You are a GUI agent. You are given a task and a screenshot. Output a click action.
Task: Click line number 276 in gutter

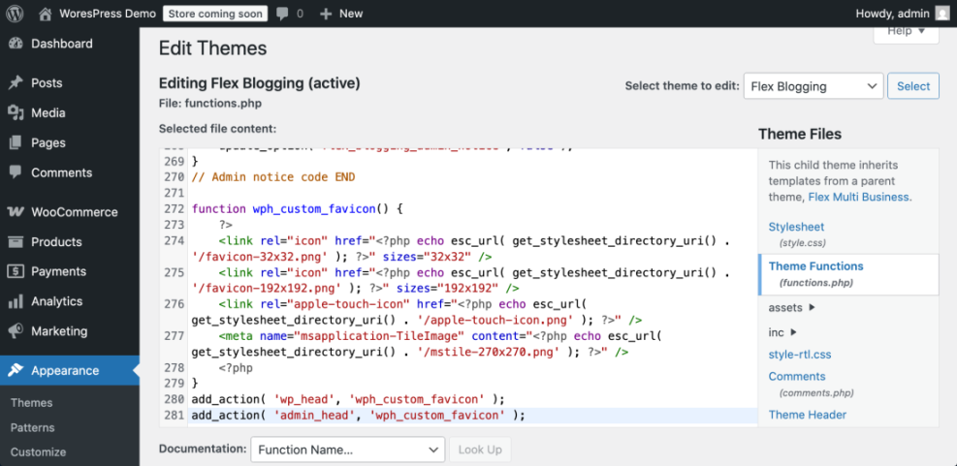174,304
